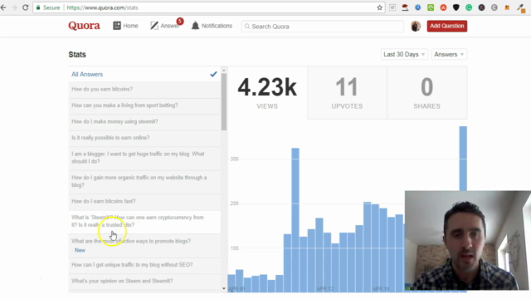Select 'How can I get unique traffic to my blog without SEO?'
Screen dimensions: 531x299
(144, 265)
